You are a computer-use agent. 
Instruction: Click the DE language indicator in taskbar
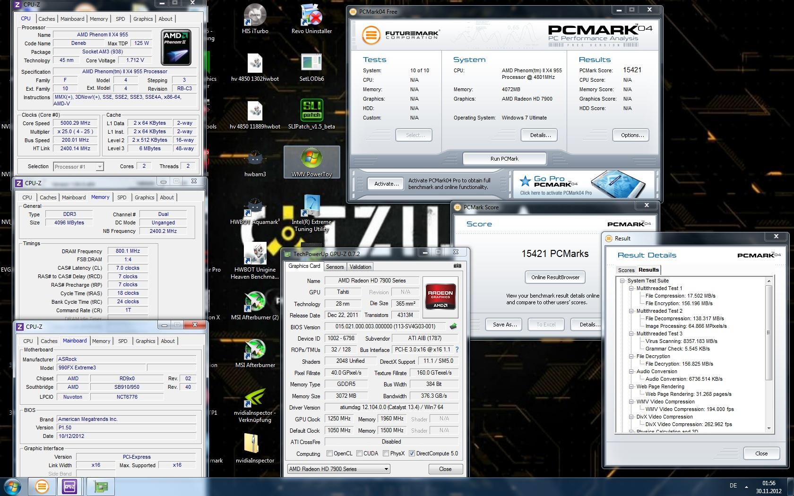pyautogui.click(x=733, y=486)
